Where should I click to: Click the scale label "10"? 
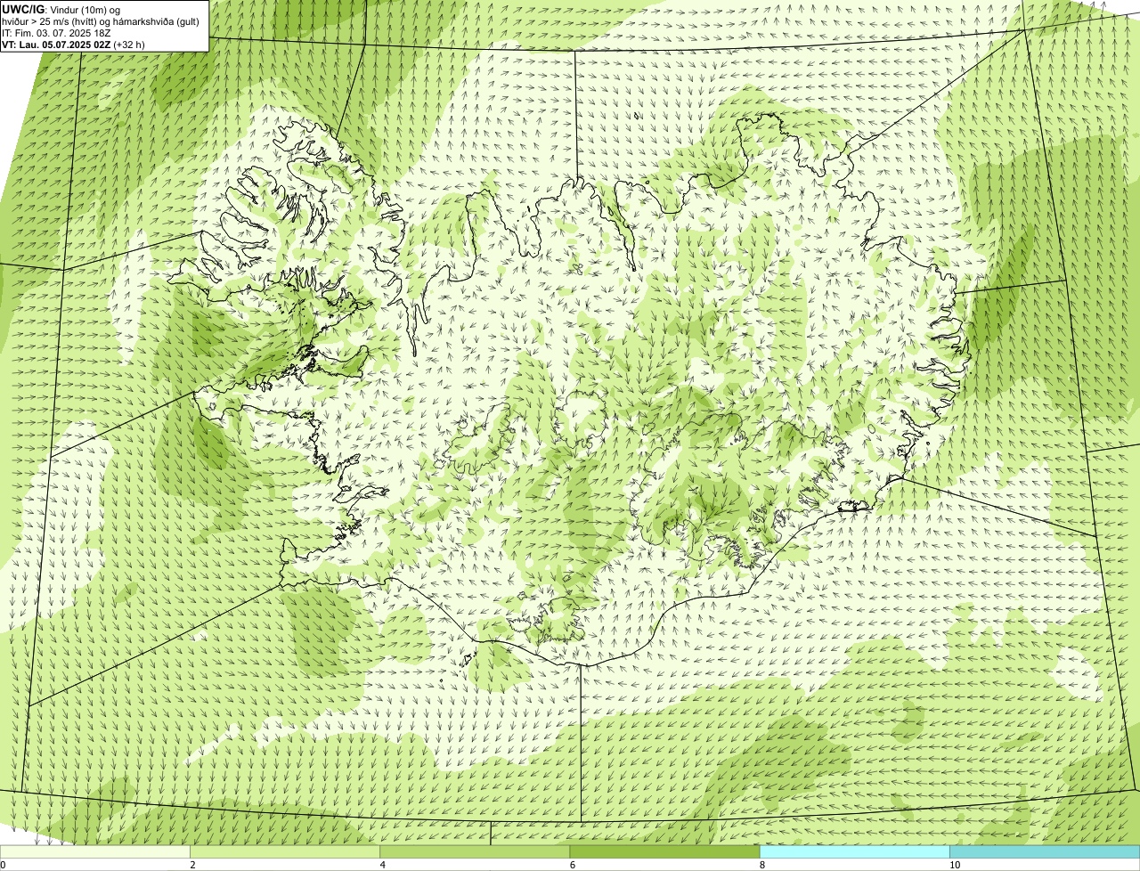[955, 865]
